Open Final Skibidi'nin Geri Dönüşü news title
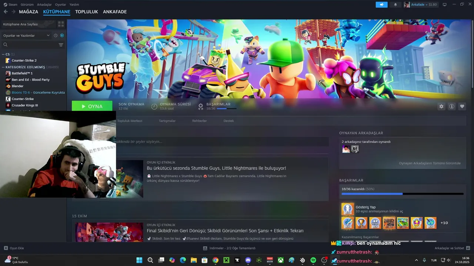The height and width of the screenshot is (266, 474). click(225, 231)
